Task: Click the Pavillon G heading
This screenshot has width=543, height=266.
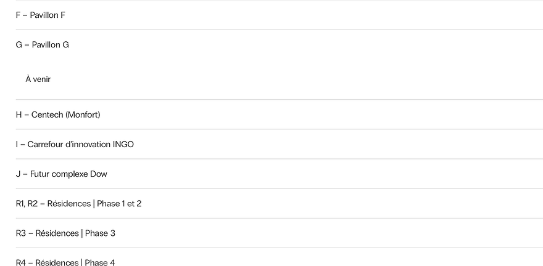Action: (x=50, y=44)
